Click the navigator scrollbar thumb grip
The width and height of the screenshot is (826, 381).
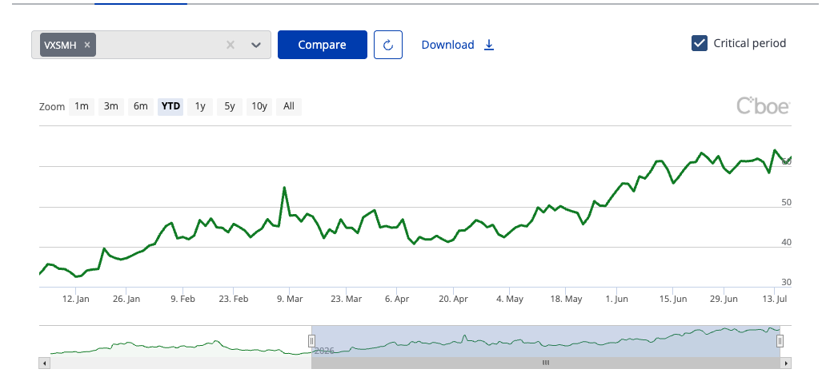point(546,363)
